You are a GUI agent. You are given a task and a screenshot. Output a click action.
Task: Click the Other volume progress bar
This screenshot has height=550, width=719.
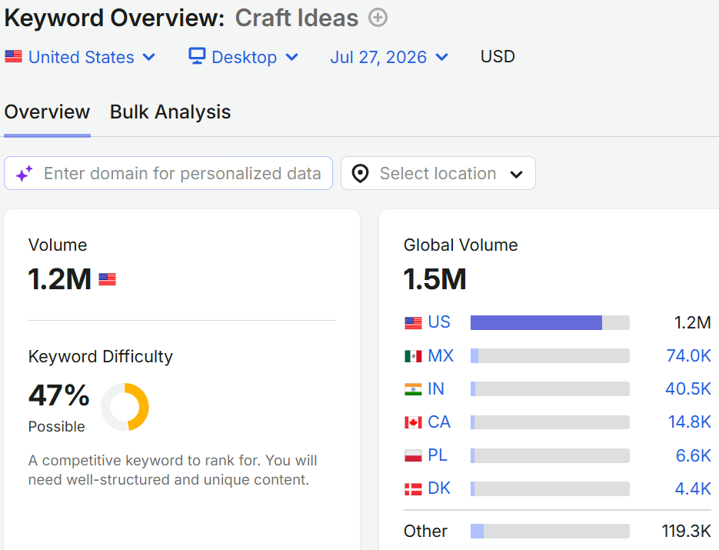550,532
